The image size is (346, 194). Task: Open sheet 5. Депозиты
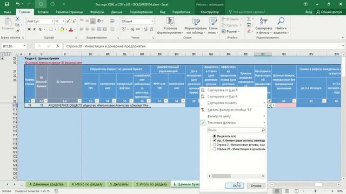(119, 184)
